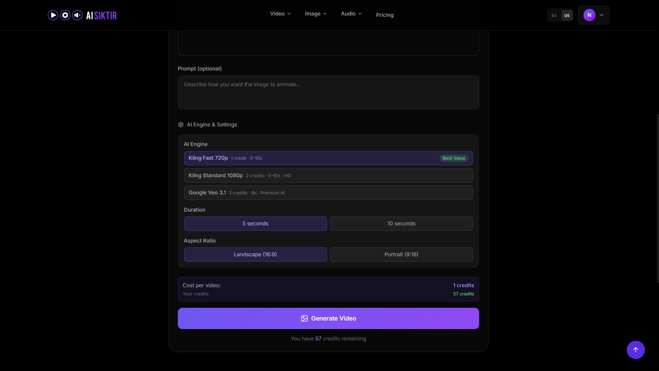Image resolution: width=659 pixels, height=371 pixels.
Task: Open the N user avatar
Action: pos(589,15)
